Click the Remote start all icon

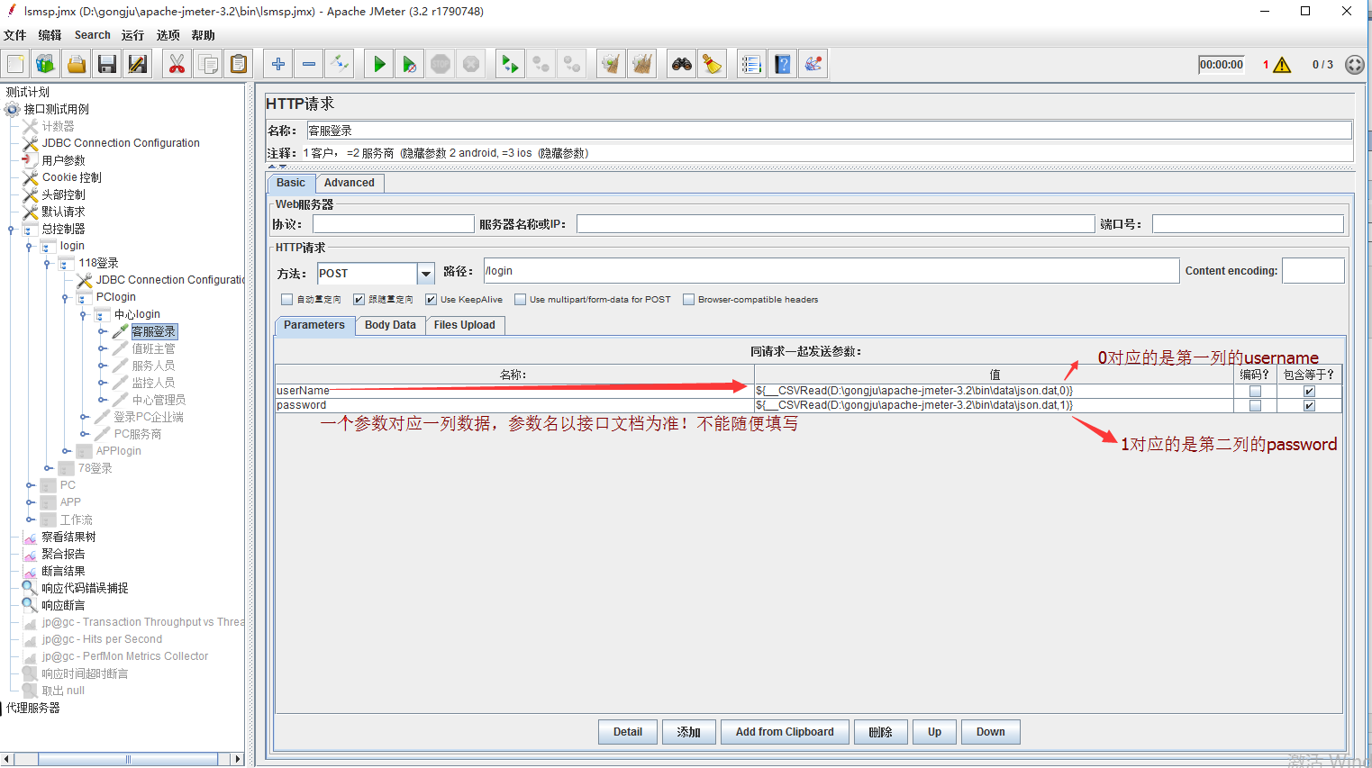point(511,64)
